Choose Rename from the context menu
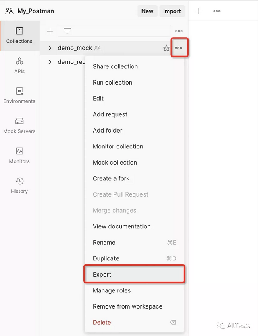This screenshot has width=258, height=336. [135, 242]
